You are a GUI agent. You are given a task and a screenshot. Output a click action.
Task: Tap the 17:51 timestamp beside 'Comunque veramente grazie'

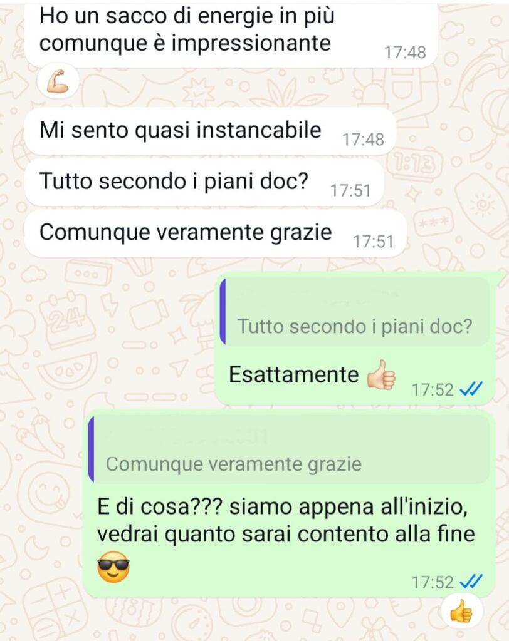coord(373,242)
